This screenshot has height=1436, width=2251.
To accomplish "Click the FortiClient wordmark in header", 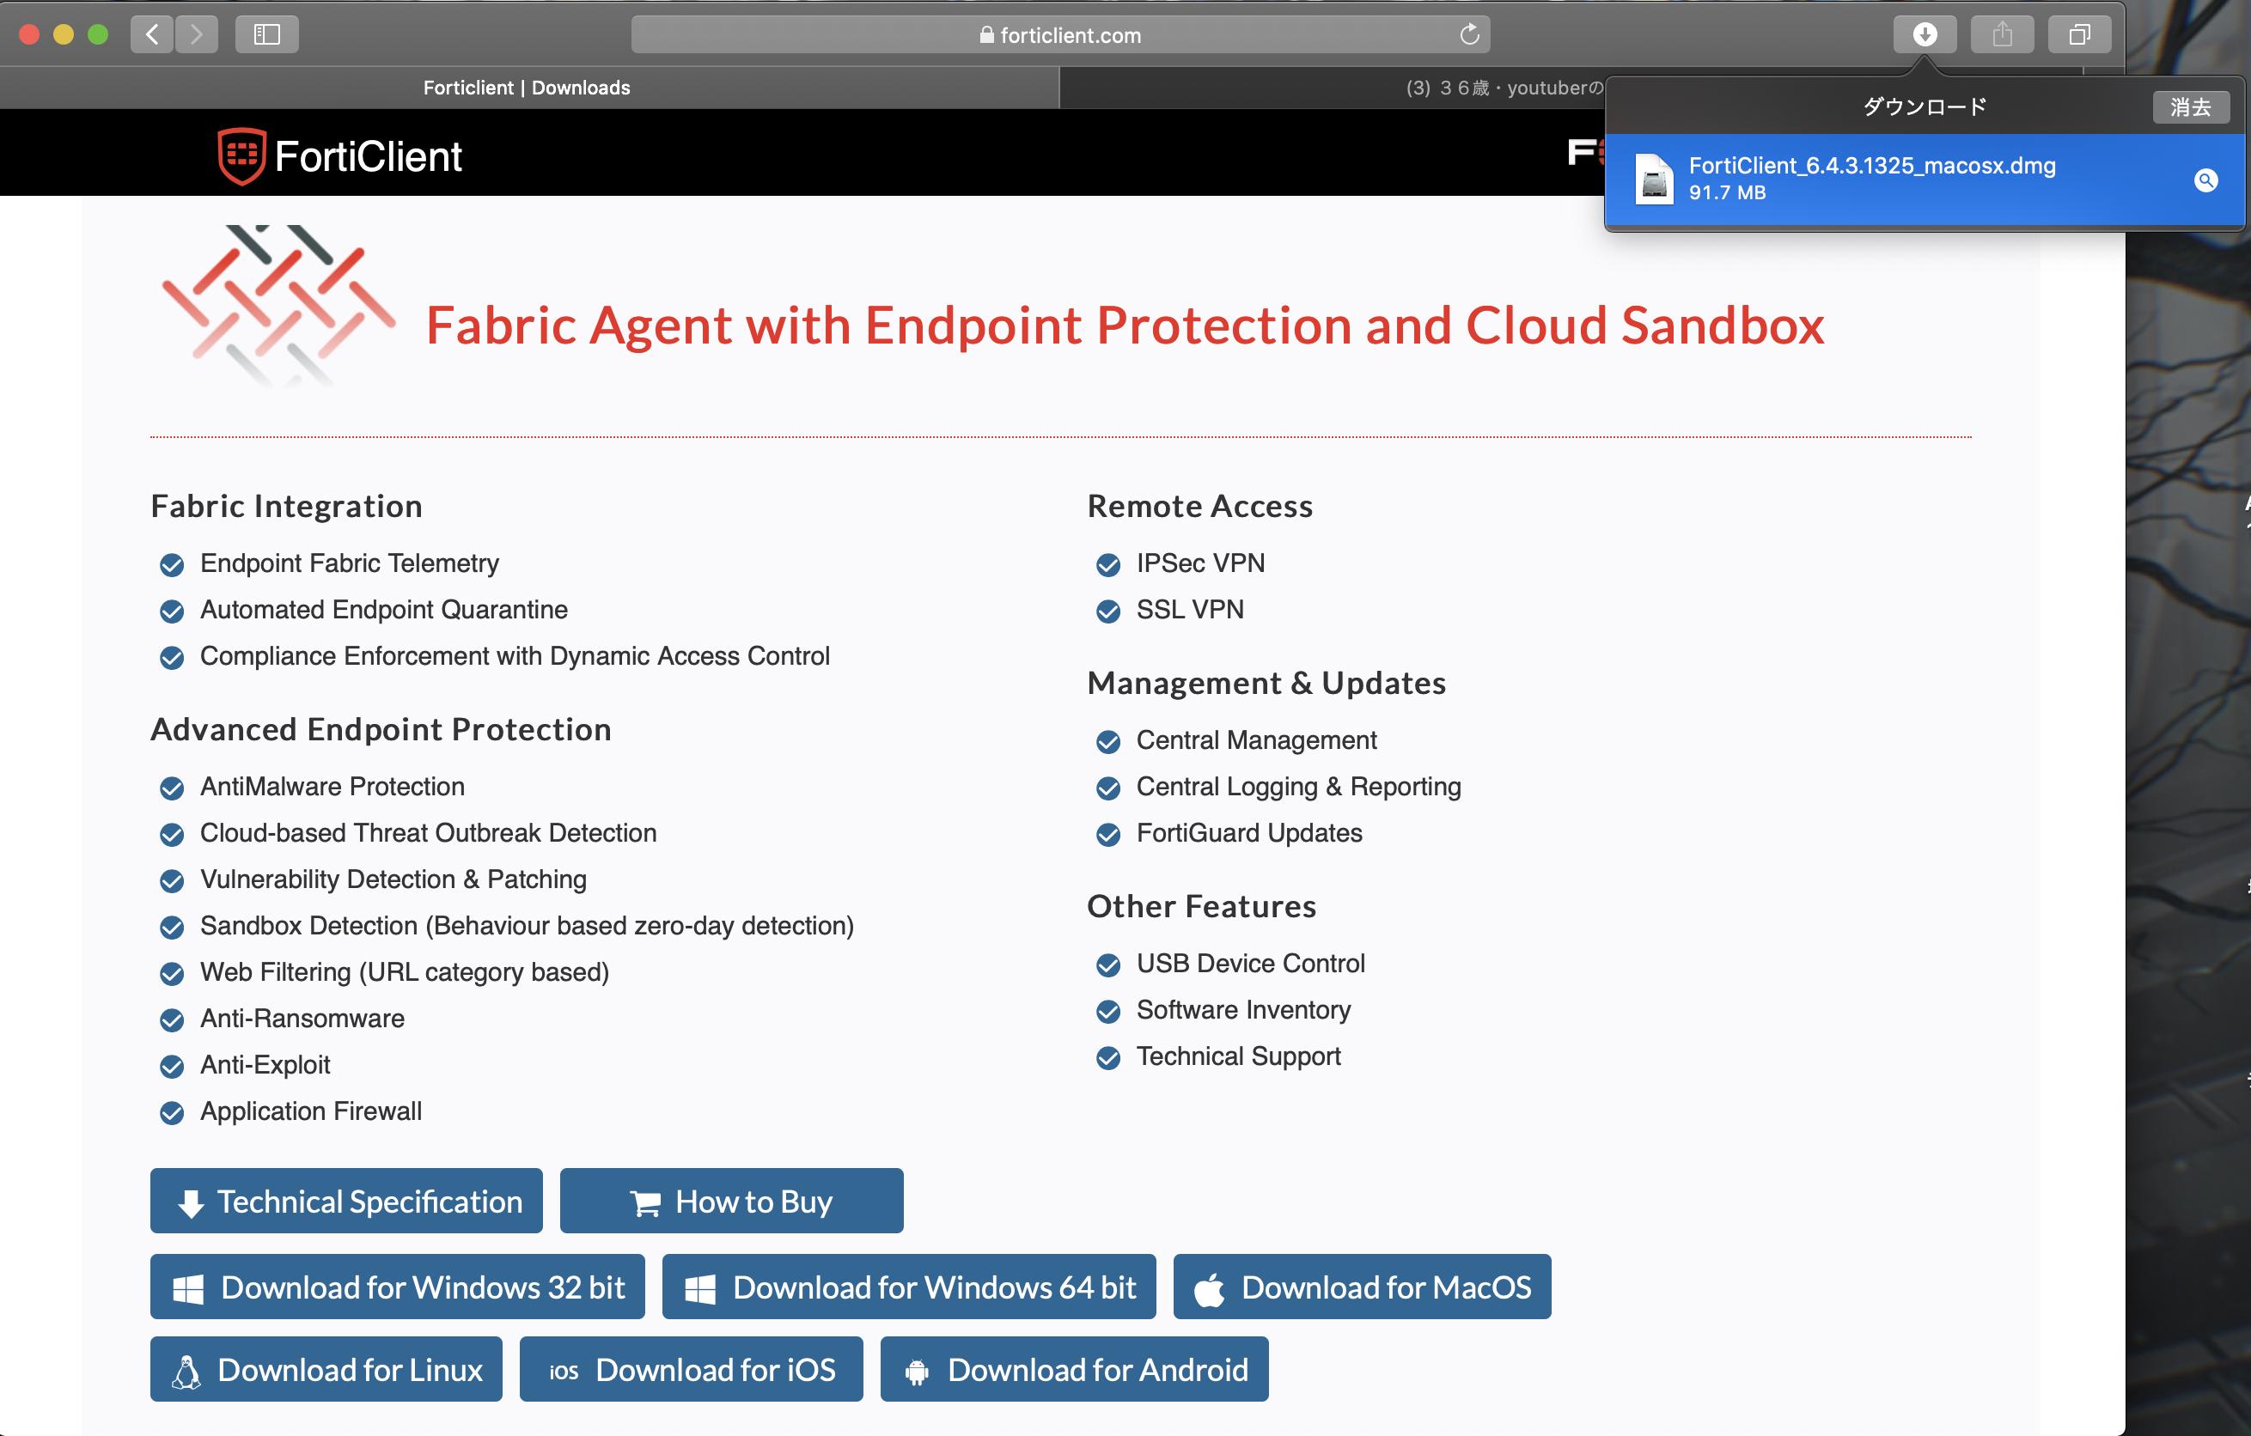I will [369, 156].
